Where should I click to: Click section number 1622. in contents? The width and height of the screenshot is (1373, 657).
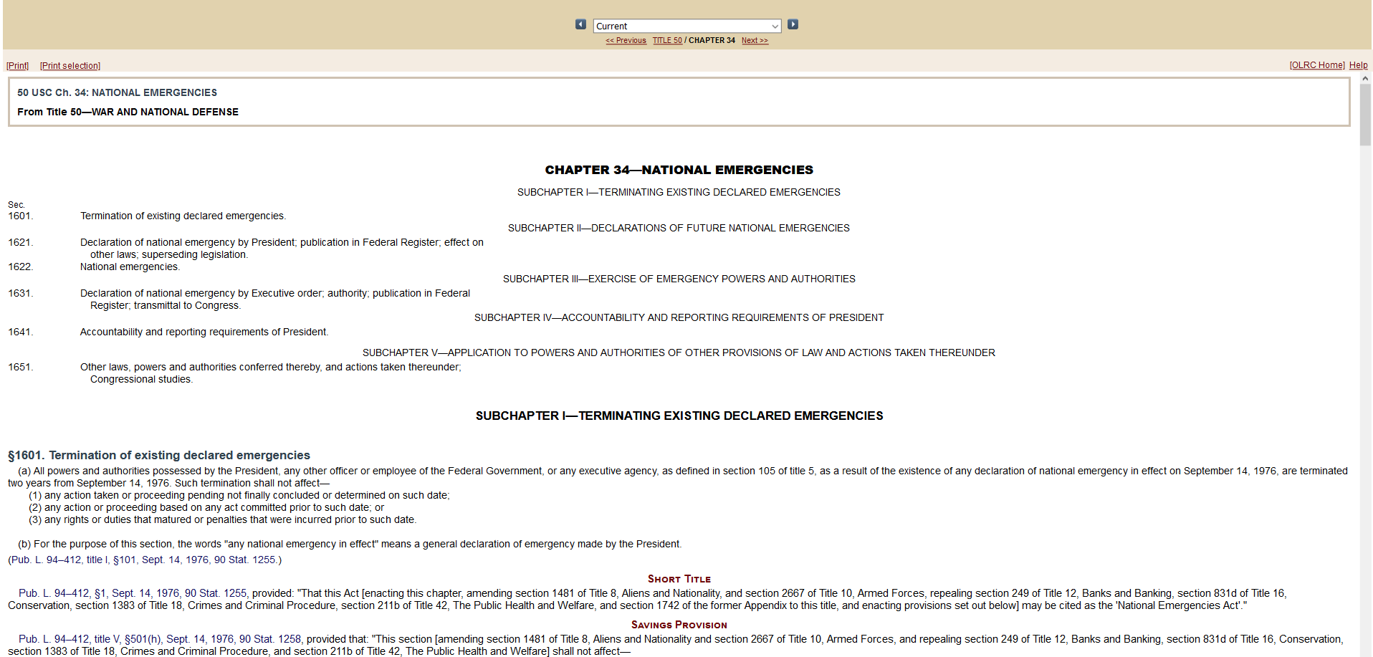[21, 267]
